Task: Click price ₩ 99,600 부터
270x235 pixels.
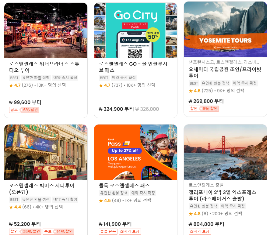Action: (x=25, y=102)
